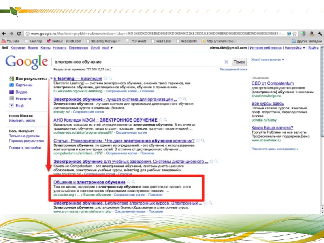Viewport: 324px width, 243px height.
Task: Open the Amazon extension icon
Action: [311, 34]
